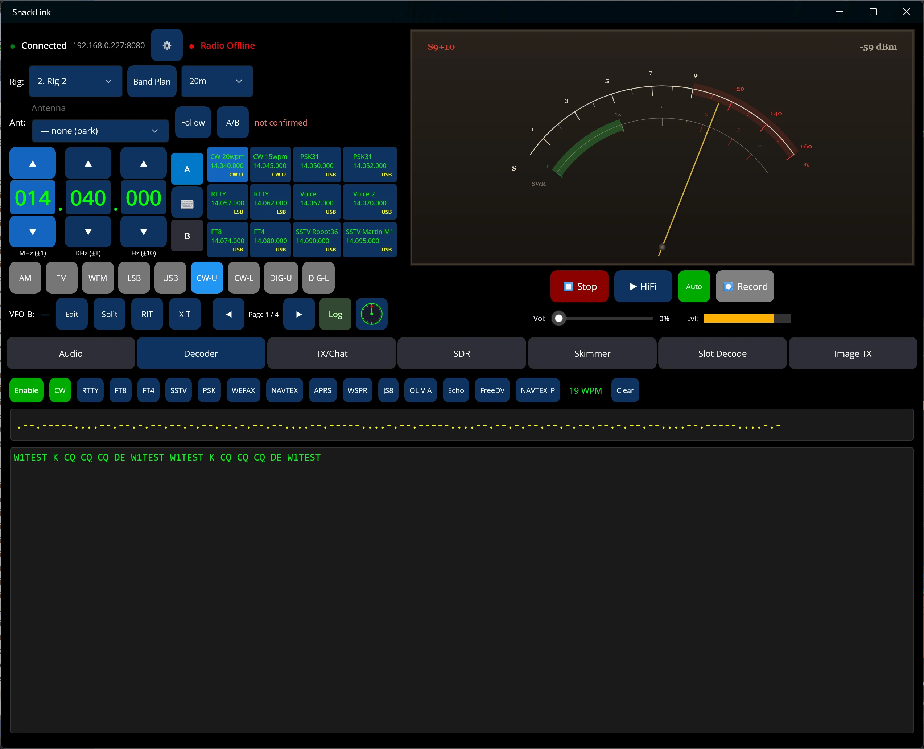Increase KHz with up arrow
The width and height of the screenshot is (924, 749).
click(88, 163)
